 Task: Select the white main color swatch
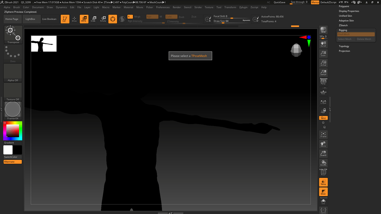tap(8, 150)
